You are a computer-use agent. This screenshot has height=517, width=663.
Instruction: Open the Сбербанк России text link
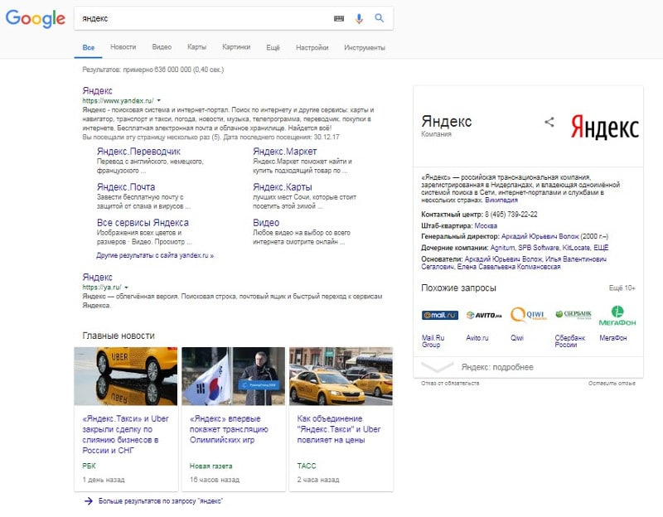[x=569, y=341]
